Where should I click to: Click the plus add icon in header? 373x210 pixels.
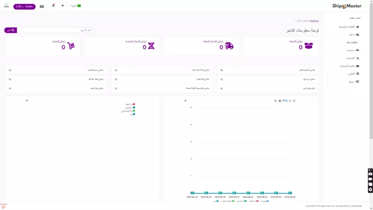[63, 6]
